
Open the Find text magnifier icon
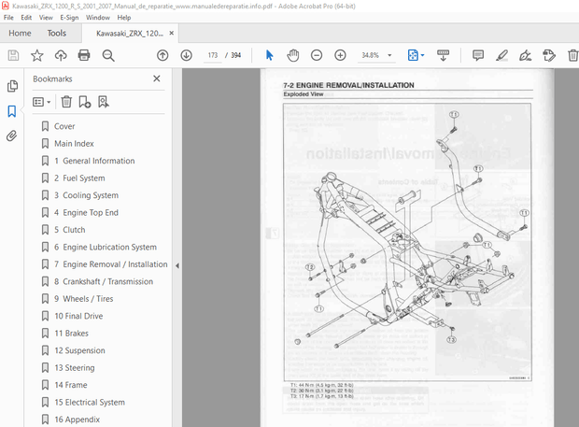coord(108,55)
